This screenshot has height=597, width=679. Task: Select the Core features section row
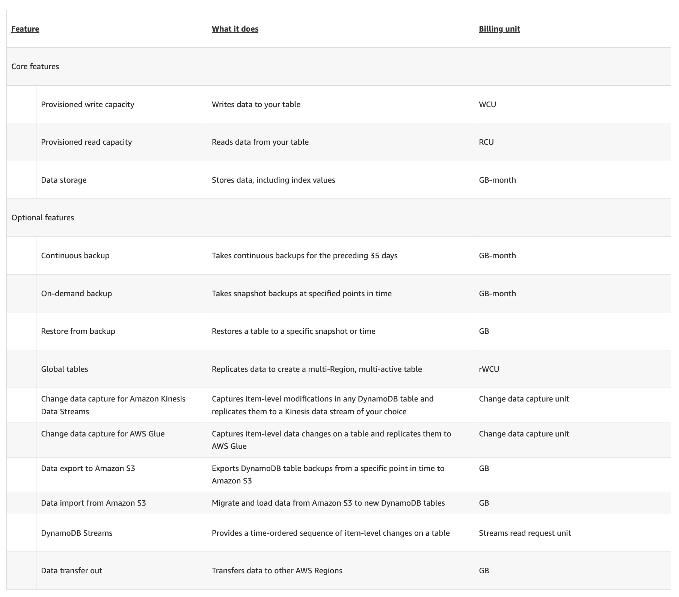point(35,67)
